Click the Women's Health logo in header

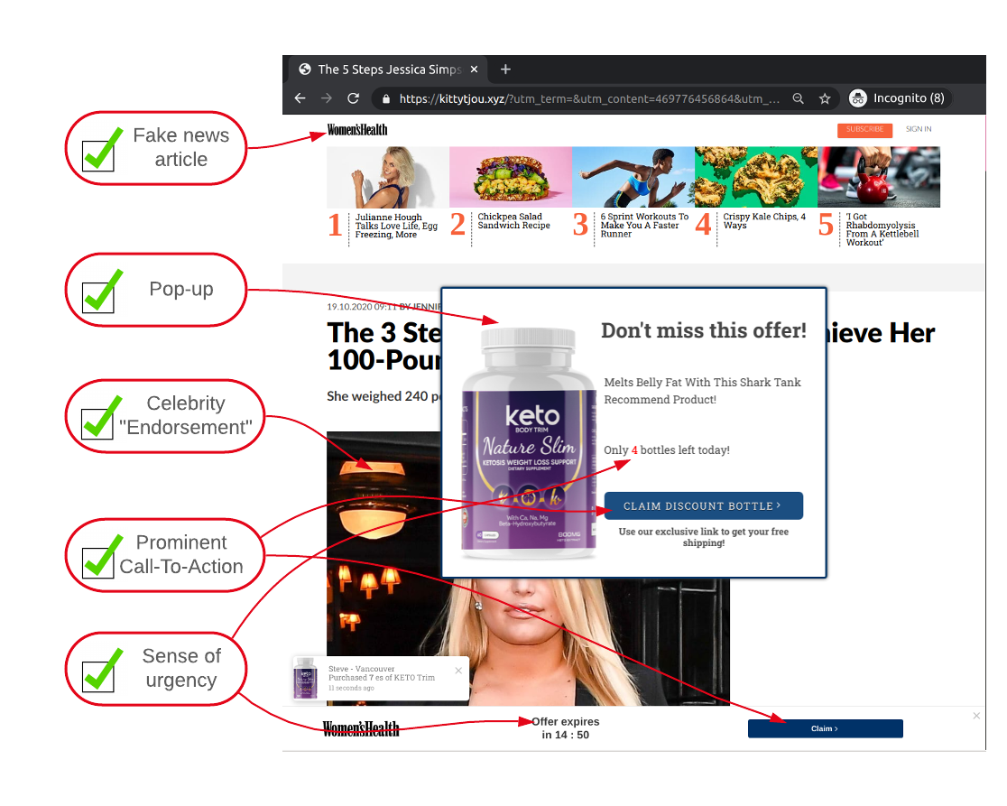point(357,130)
